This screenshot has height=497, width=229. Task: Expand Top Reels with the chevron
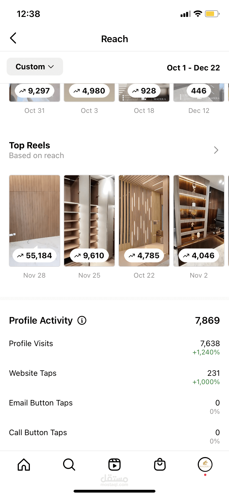tap(216, 150)
